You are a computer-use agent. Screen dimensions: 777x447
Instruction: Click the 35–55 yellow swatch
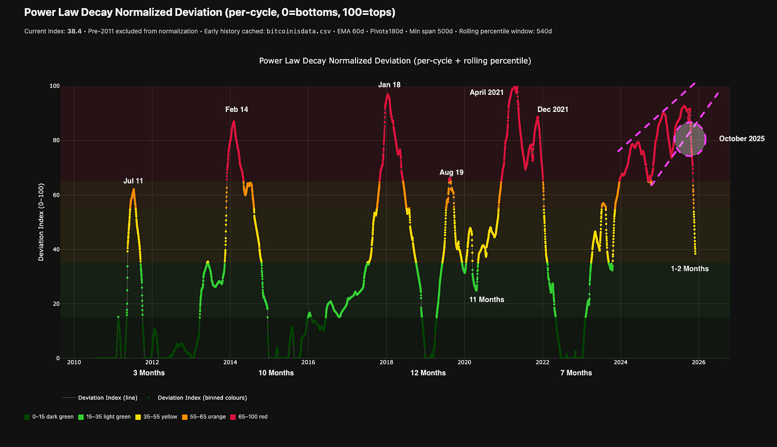pyautogui.click(x=137, y=417)
